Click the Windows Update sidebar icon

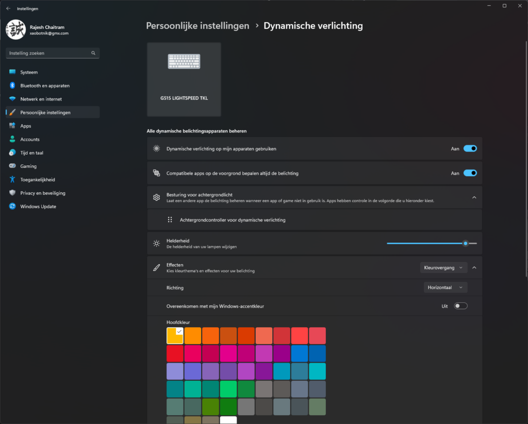(12, 206)
